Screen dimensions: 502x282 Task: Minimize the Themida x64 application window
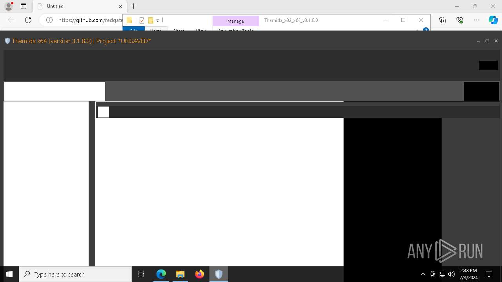[478, 41]
